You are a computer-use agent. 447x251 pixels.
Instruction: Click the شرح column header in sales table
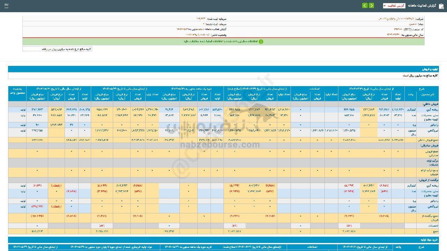[422, 89]
